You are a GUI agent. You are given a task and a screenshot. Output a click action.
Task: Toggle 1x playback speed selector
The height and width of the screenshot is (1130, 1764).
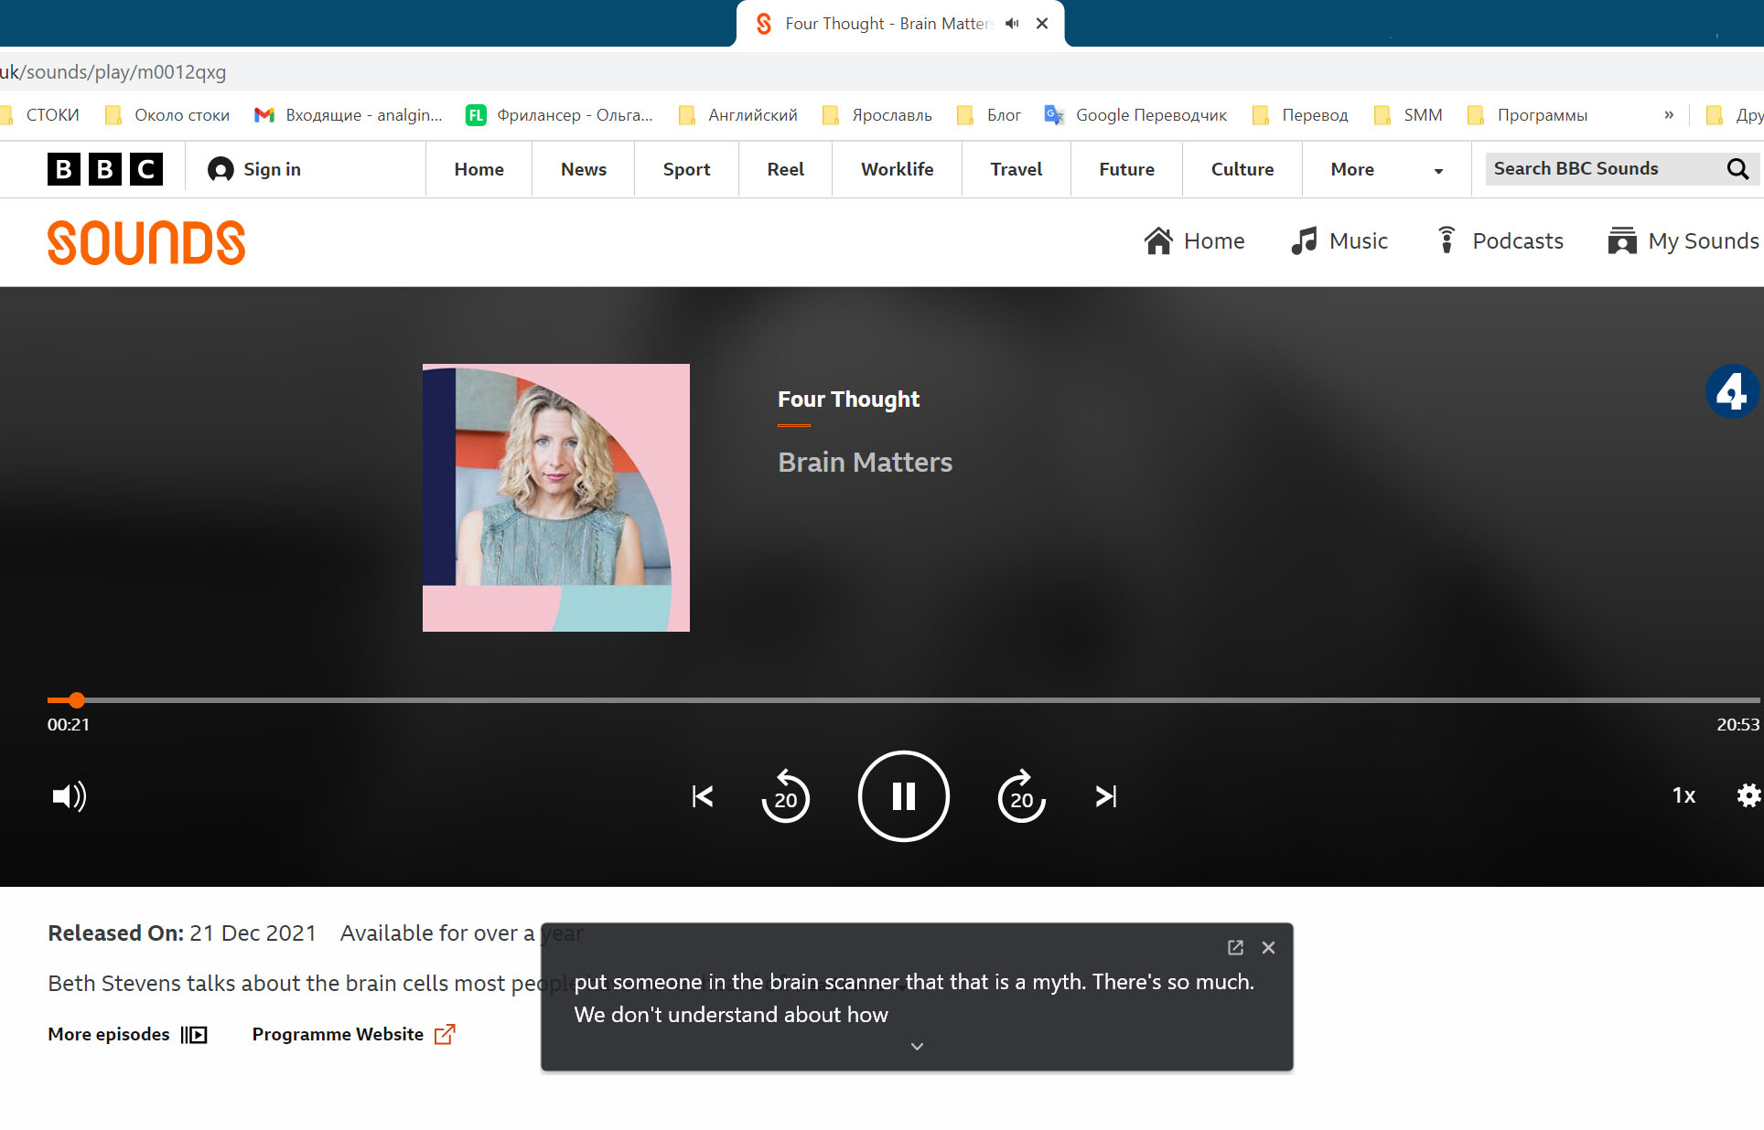[1684, 796]
